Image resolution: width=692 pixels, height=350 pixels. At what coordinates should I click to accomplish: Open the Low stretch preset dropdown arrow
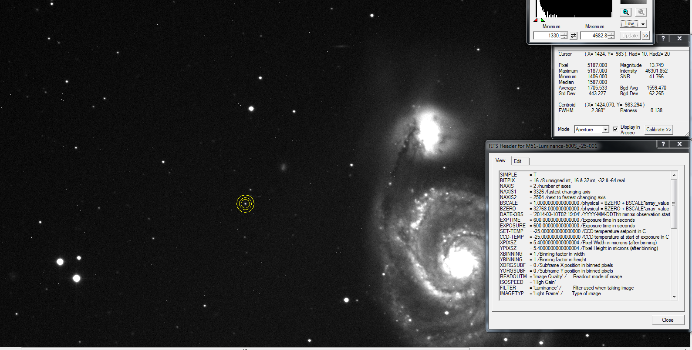[643, 24]
